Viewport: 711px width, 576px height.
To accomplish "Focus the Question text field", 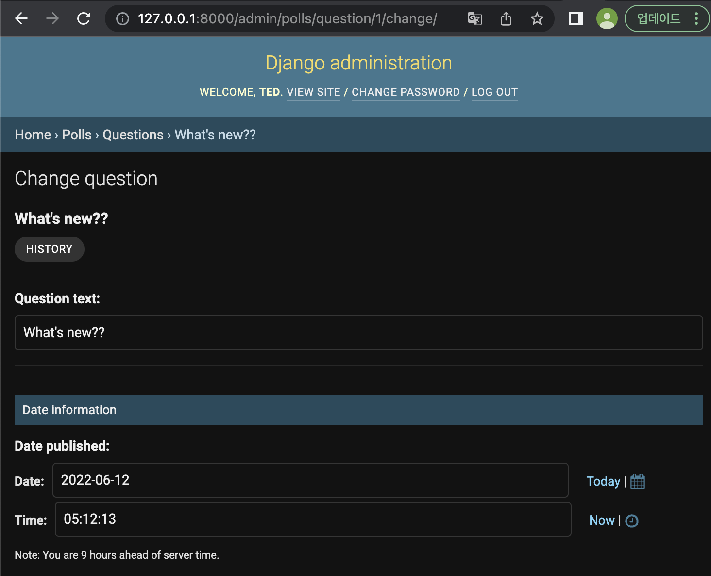I will point(359,333).
